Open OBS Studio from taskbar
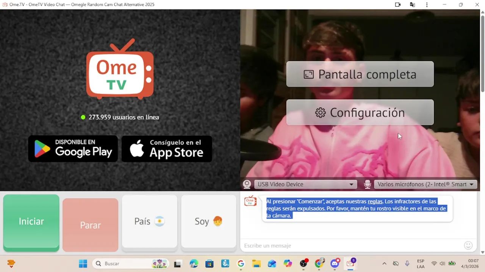This screenshot has height=272, width=485. pyautogui.click(x=304, y=263)
